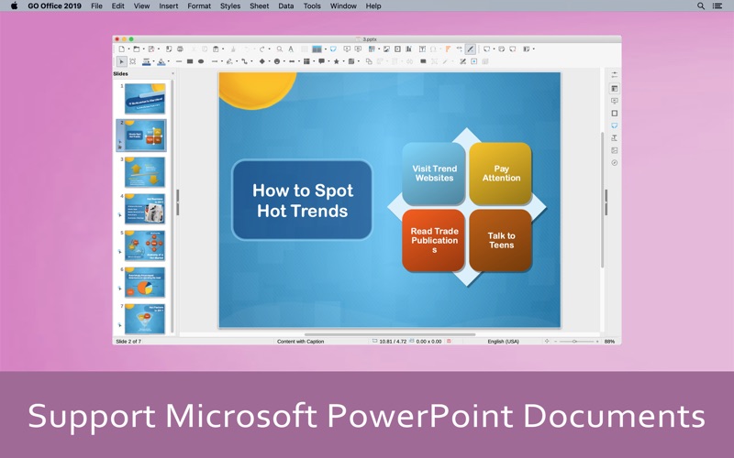Select the Ellipse shape tool

[x=201, y=61]
